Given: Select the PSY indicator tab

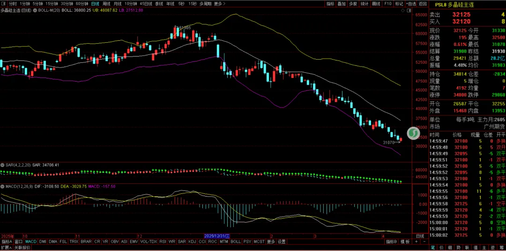Looking at the screenshot, I should 247,241.
